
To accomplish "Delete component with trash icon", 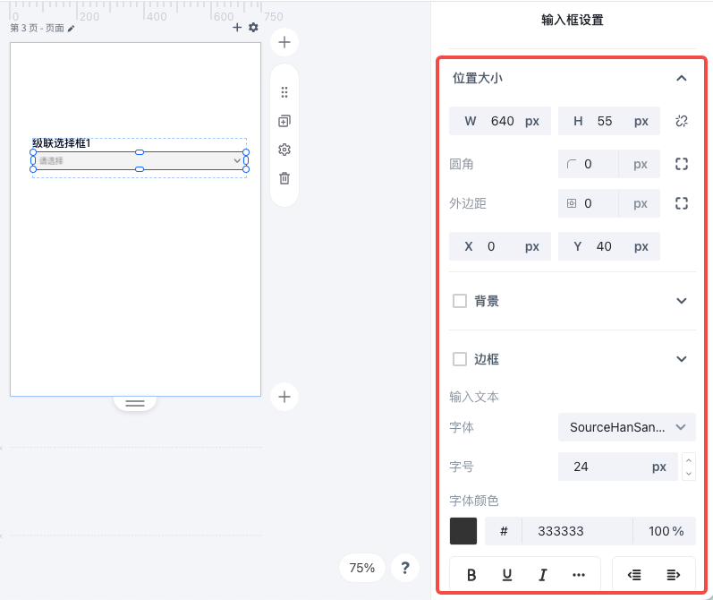I will coord(284,178).
